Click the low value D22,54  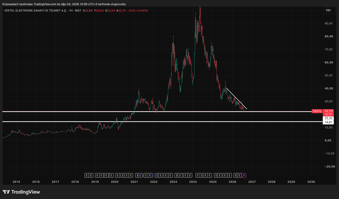(x=110, y=10)
